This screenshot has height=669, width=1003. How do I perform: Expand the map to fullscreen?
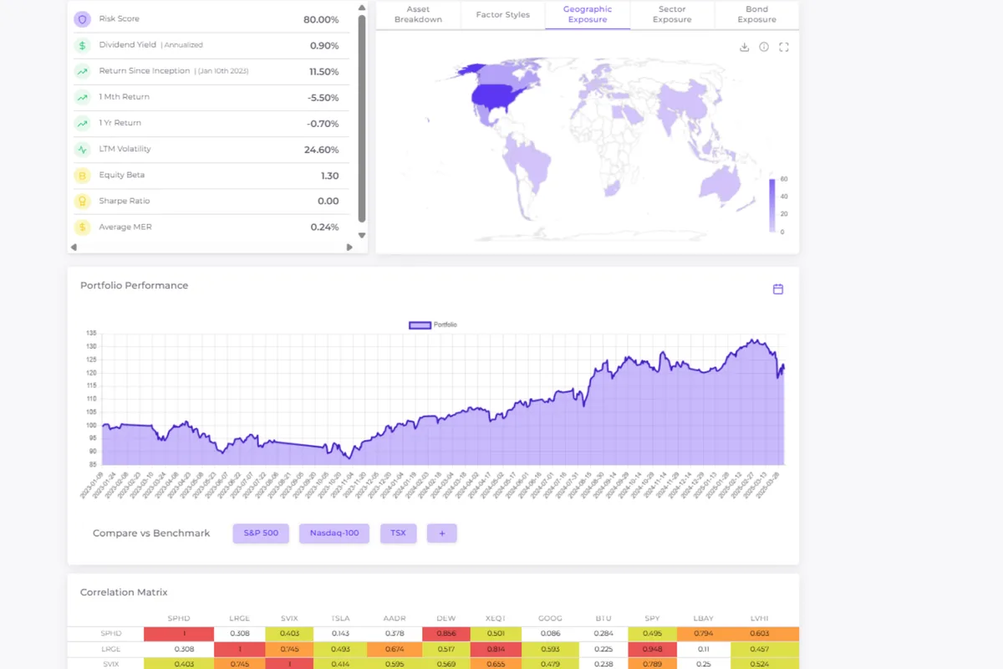click(784, 48)
